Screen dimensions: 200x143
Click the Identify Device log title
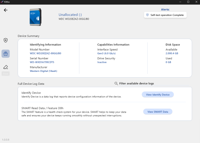click(x=31, y=93)
